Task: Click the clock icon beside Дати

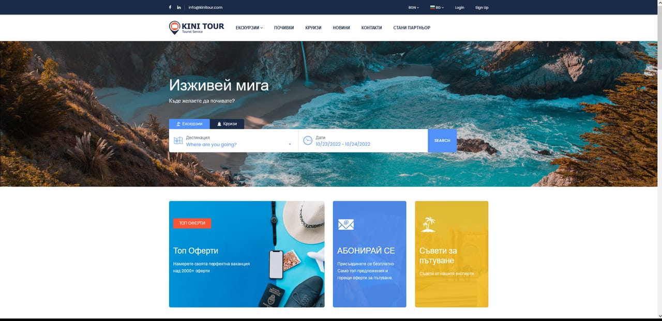Action: [308, 141]
